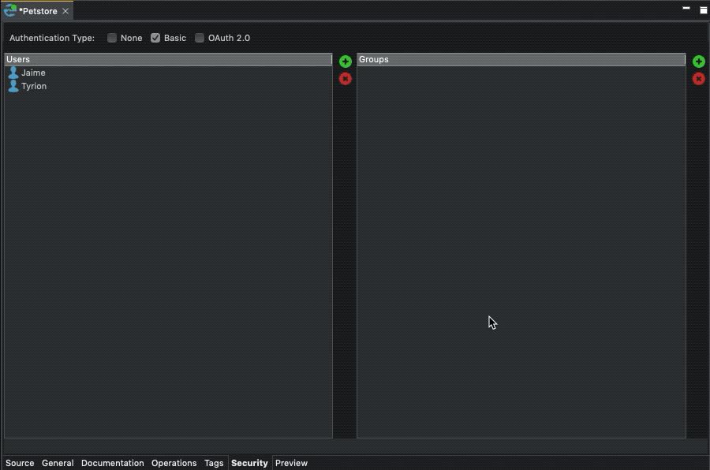Delete selected group with red icon

click(698, 79)
